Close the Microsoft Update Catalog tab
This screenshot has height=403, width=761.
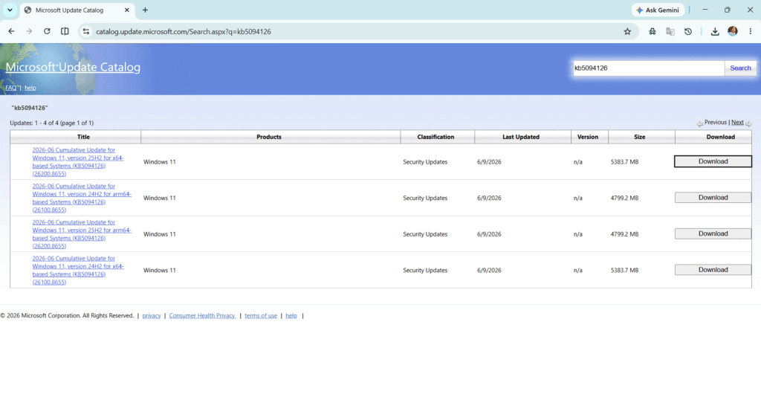pyautogui.click(x=127, y=10)
